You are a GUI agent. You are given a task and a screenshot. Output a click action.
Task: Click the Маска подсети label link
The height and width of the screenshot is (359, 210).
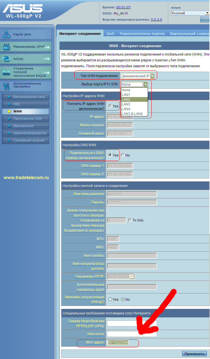92,125
